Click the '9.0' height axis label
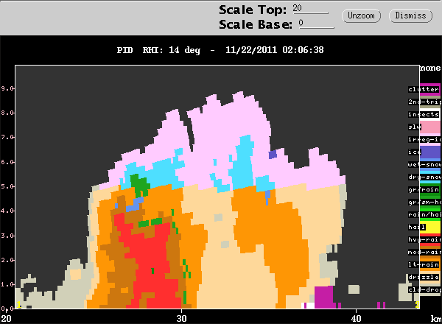 point(7,88)
